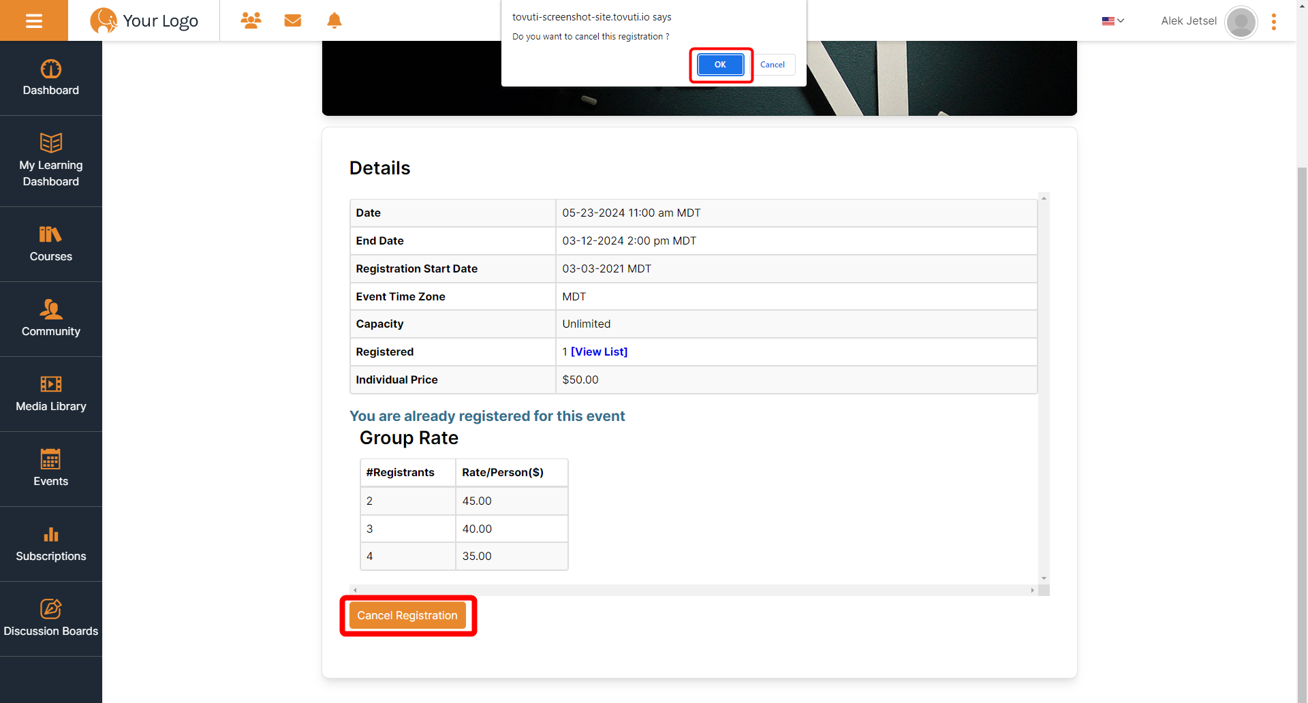Click the Your Logo text
The height and width of the screenshot is (703, 1308).
coord(161,21)
